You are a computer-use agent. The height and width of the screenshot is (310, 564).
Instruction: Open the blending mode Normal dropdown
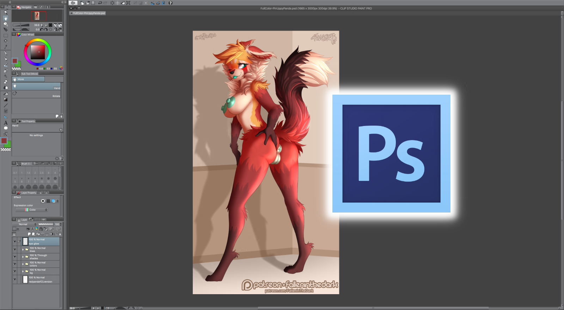coord(25,224)
